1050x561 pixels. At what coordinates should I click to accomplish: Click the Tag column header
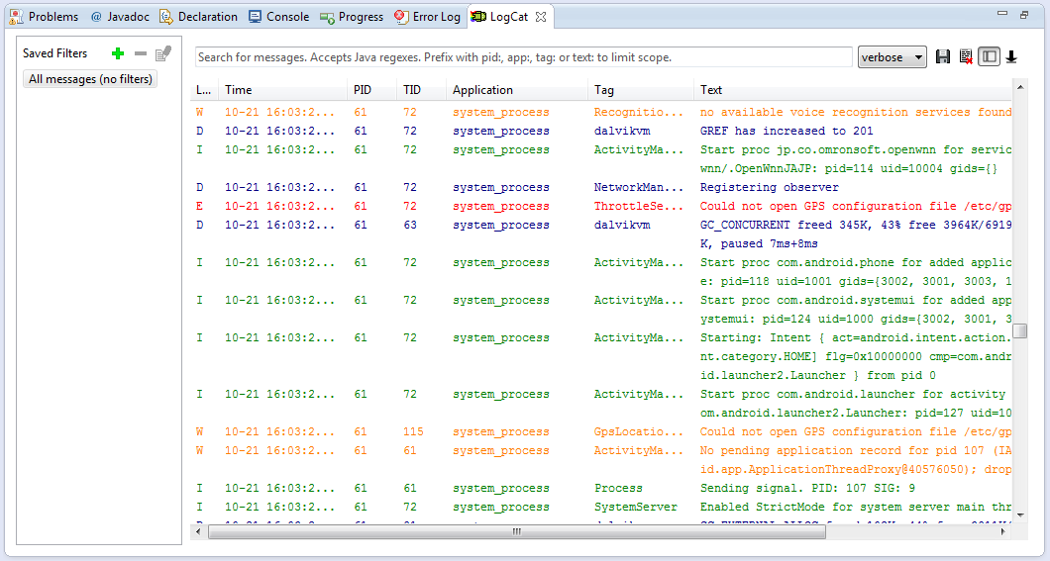(x=604, y=90)
